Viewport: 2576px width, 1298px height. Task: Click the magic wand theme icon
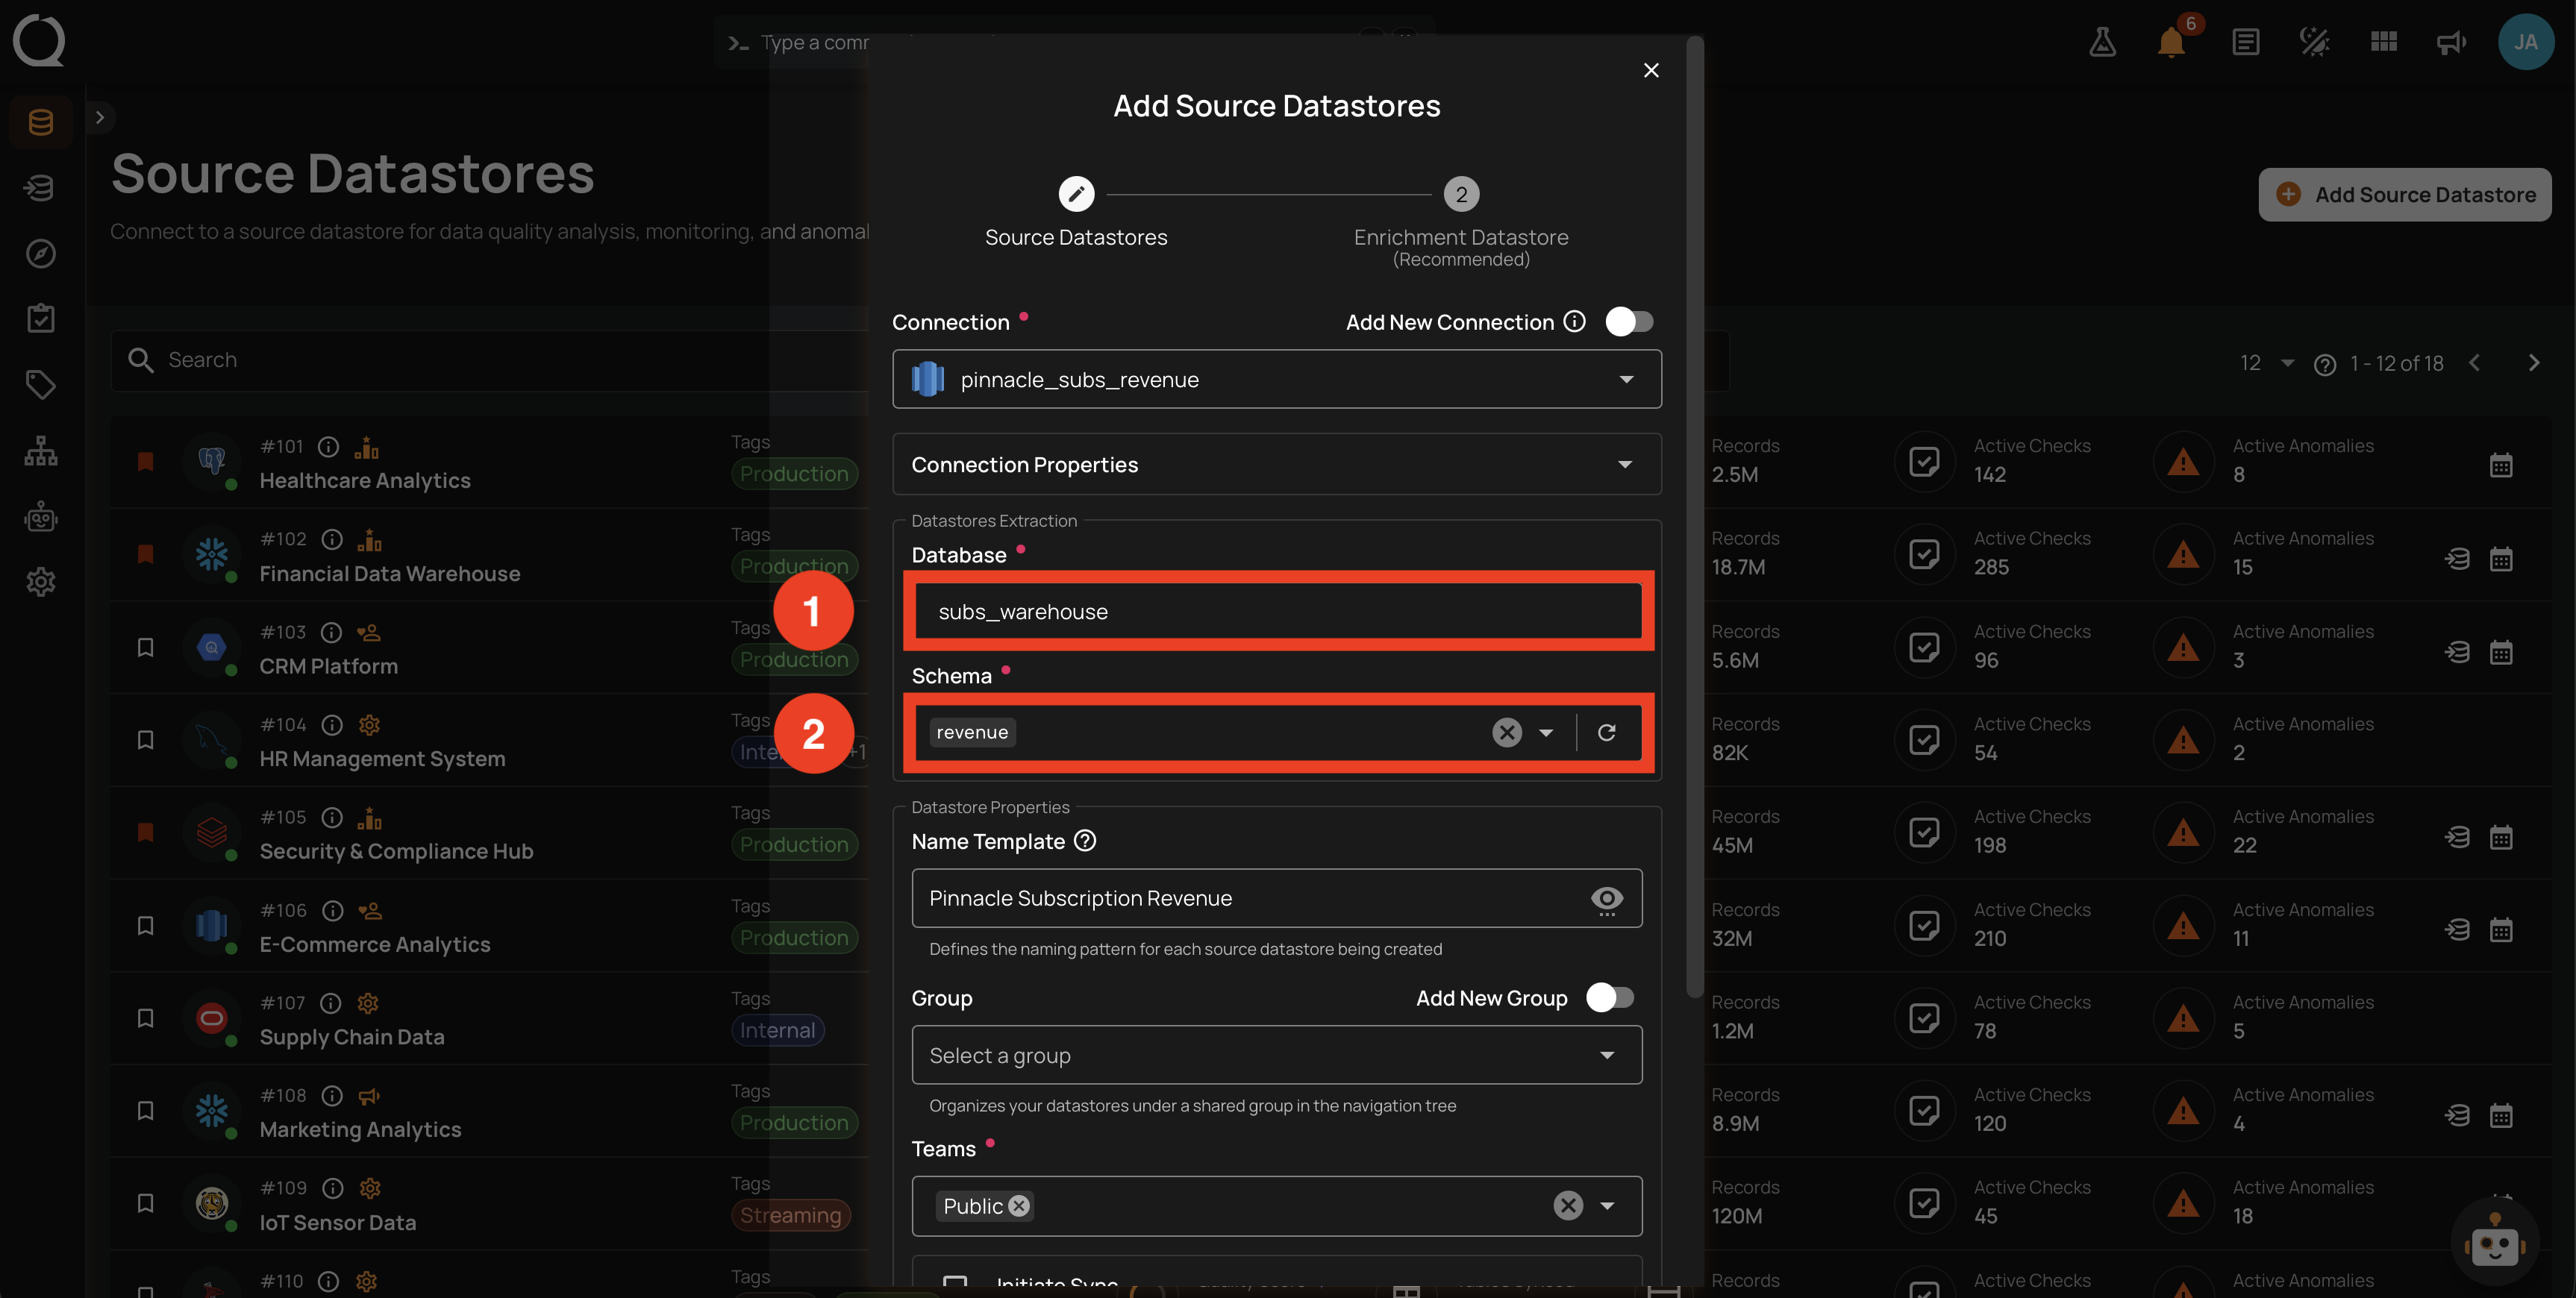(x=2314, y=42)
